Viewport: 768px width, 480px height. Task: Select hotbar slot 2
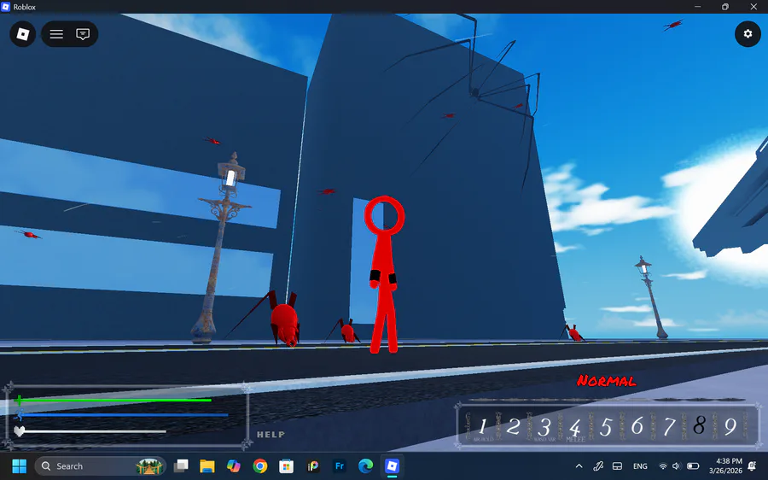pyautogui.click(x=514, y=426)
